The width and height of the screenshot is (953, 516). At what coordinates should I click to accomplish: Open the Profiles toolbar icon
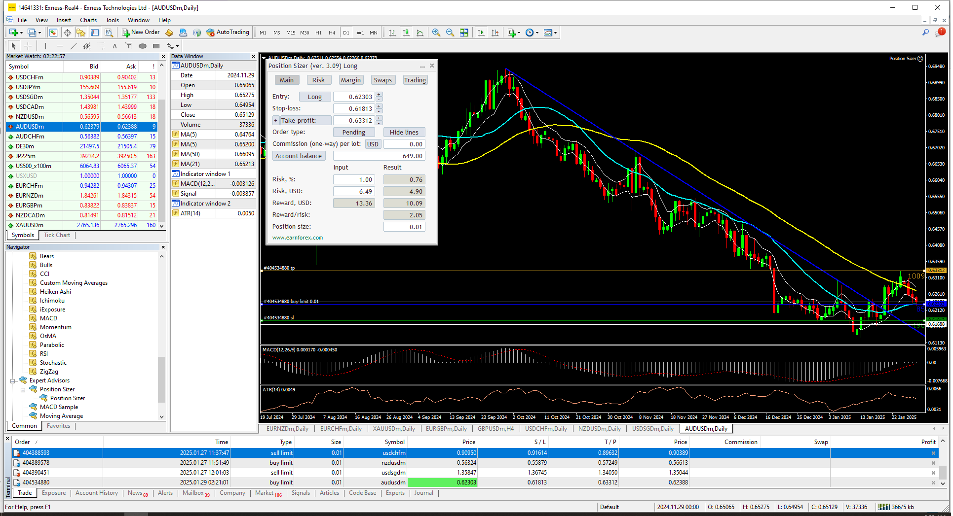tap(32, 33)
